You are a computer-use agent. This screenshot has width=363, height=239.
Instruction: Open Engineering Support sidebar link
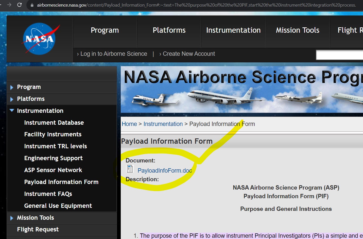53,158
